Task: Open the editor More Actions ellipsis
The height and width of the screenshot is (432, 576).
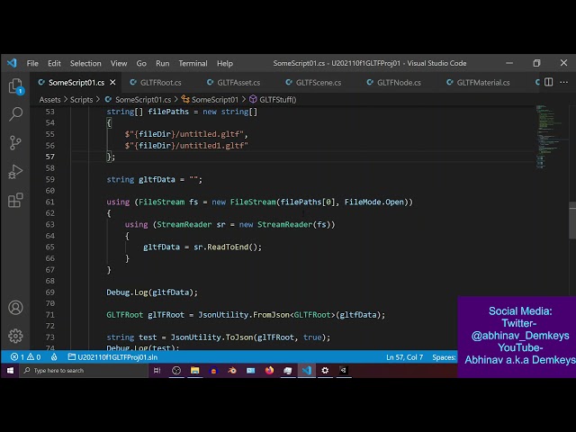Action: (564, 82)
